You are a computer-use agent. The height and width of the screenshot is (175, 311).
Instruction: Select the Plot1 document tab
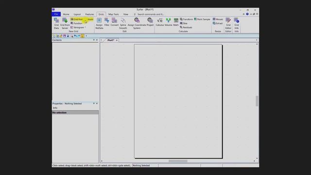pos(111,40)
